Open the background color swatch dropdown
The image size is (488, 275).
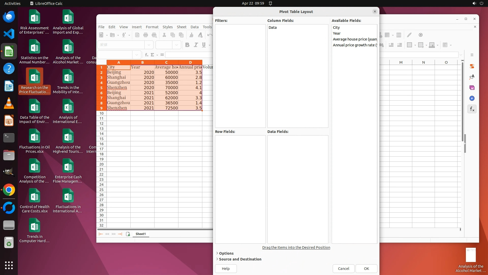point(437,45)
